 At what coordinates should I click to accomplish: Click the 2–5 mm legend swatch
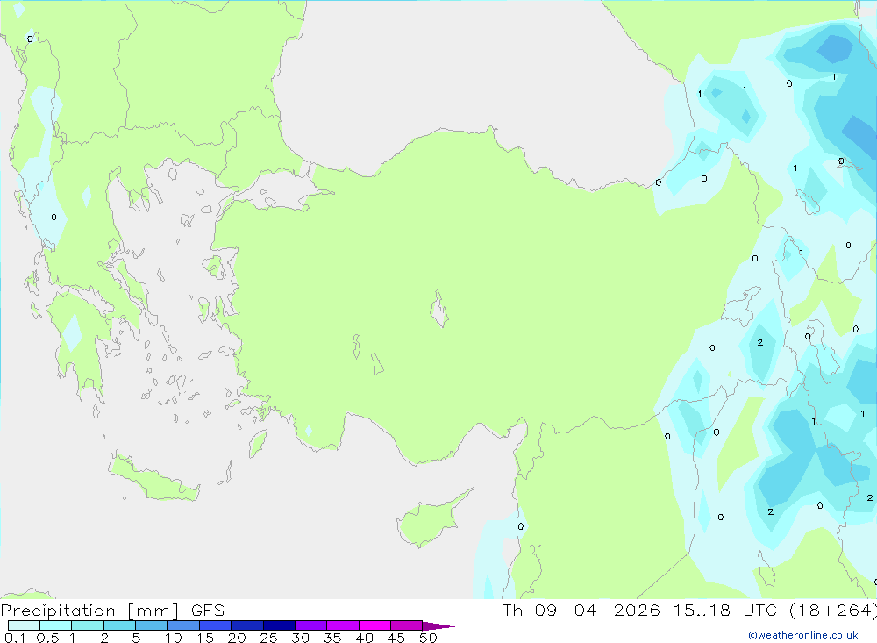pos(119,625)
